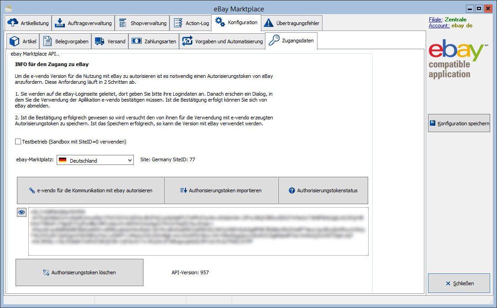Minimize the eBay Marktplace window
Screen dimensions: 497x308
pos(470,9)
